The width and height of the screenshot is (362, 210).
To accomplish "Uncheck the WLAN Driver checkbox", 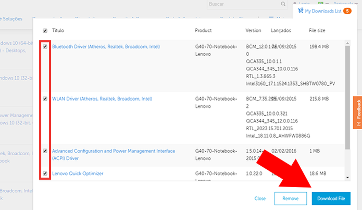I will (45, 99).
